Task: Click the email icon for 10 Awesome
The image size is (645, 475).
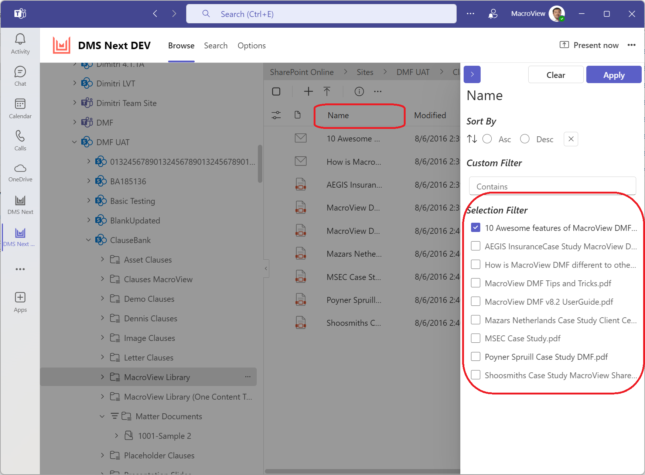Action: (x=301, y=138)
